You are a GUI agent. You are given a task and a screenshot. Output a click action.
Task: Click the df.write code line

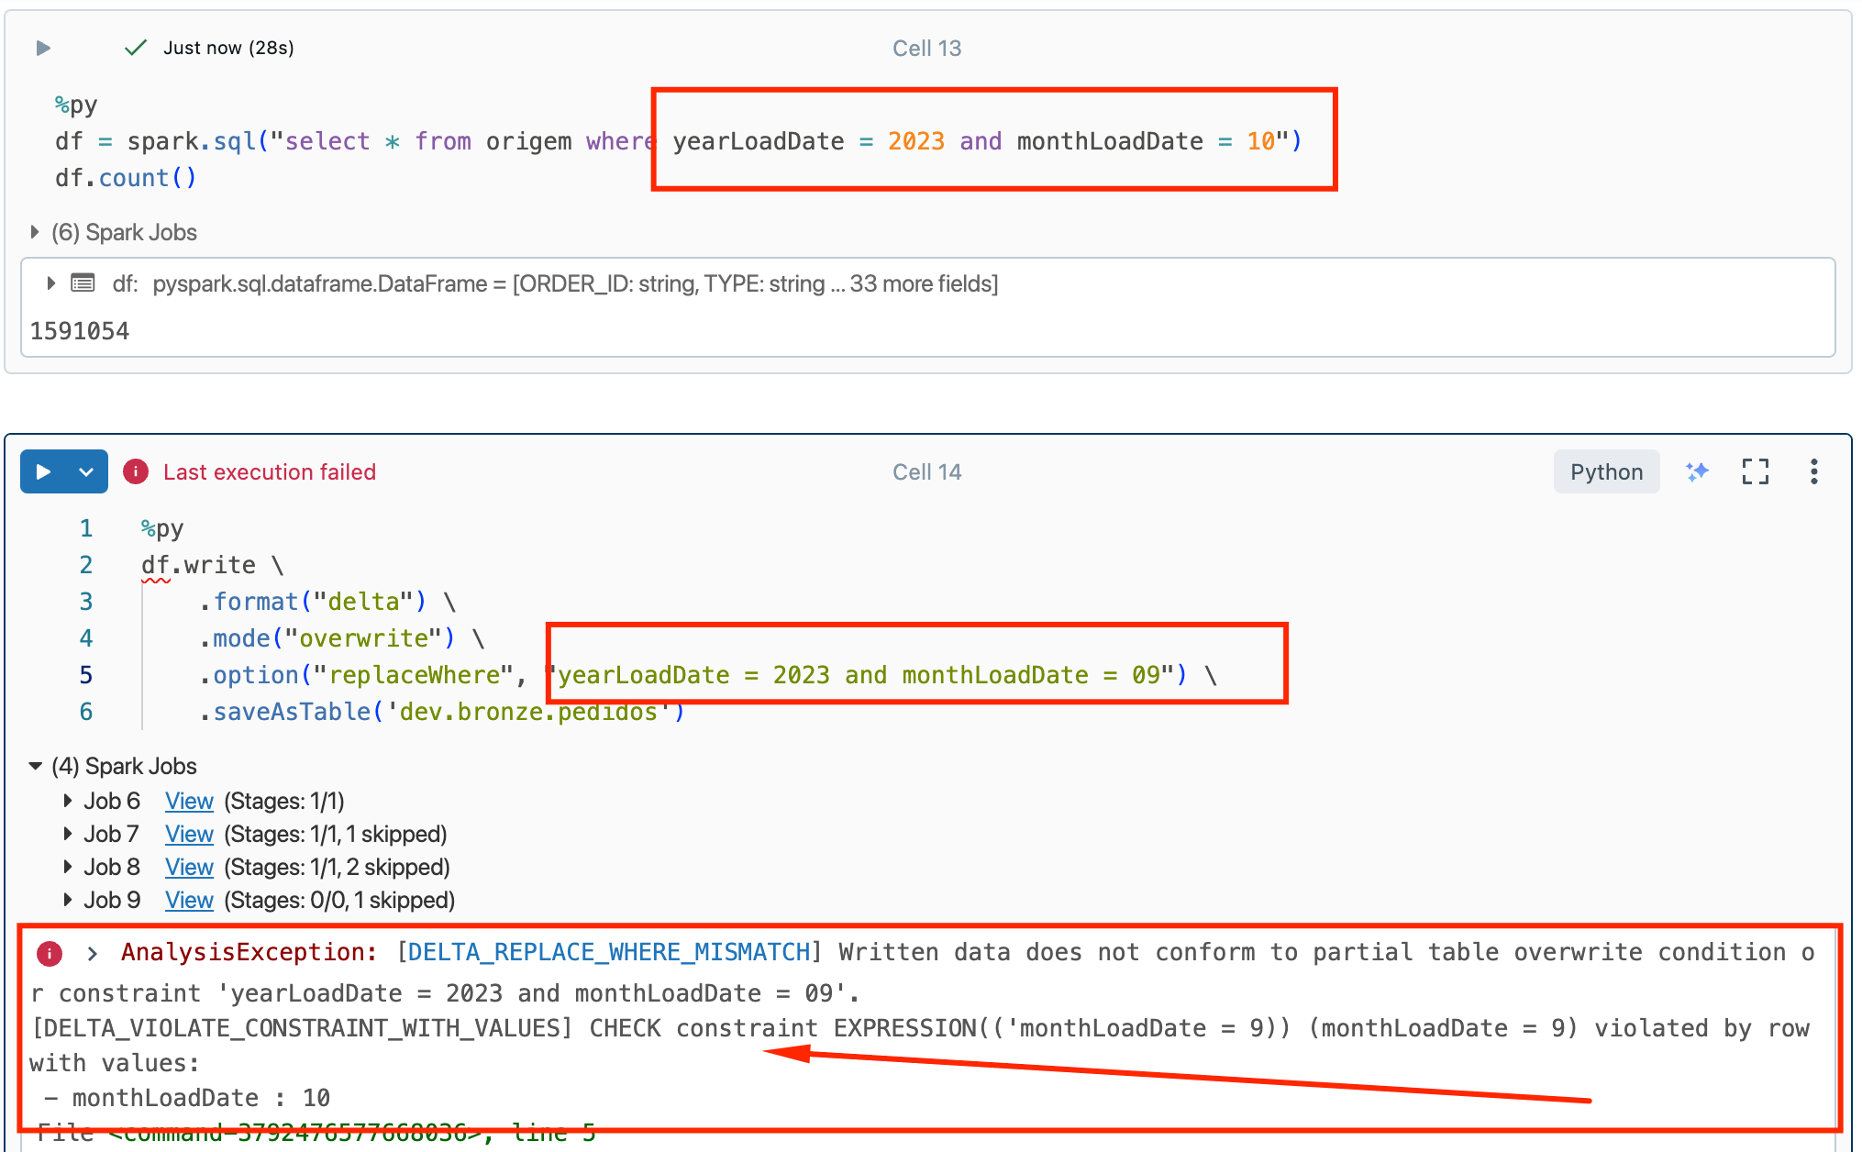coord(212,565)
